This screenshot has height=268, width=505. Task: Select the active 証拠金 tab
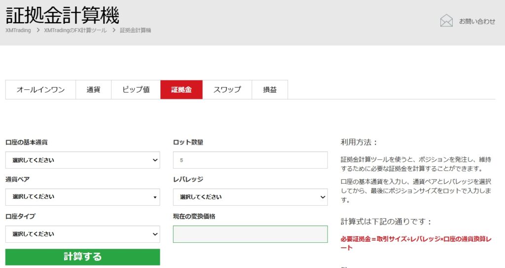click(181, 90)
